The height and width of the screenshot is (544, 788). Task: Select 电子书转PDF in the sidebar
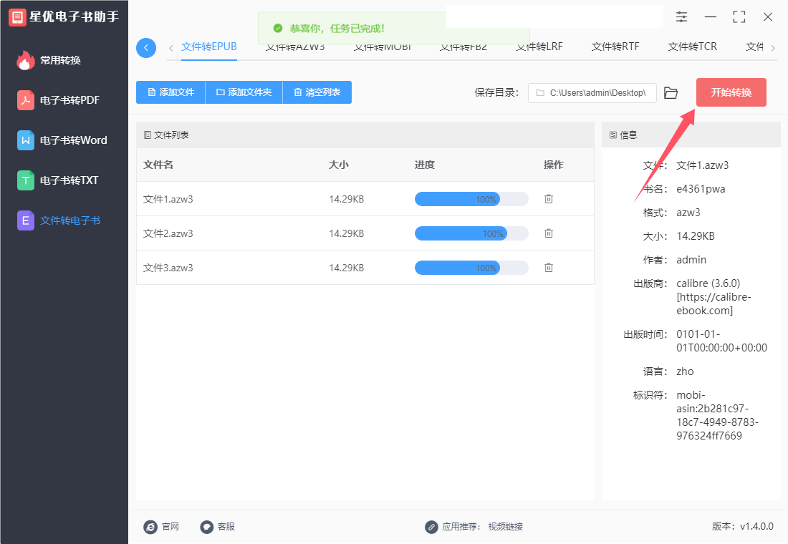[x=58, y=100]
